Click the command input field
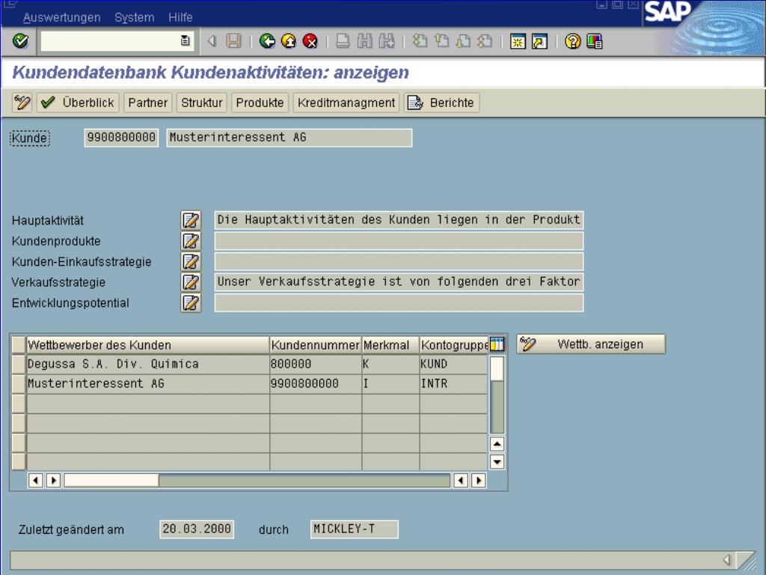 pos(111,41)
